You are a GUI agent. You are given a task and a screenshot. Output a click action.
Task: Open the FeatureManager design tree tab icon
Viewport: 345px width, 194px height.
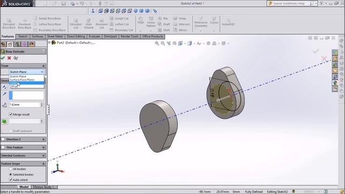point(3,44)
